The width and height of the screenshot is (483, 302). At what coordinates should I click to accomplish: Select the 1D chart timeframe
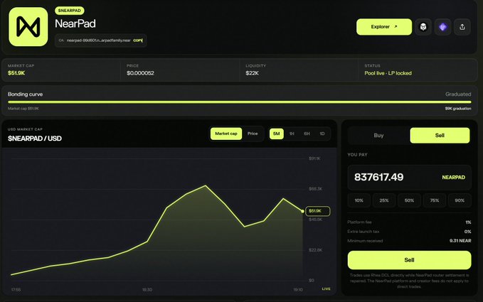tap(322, 134)
